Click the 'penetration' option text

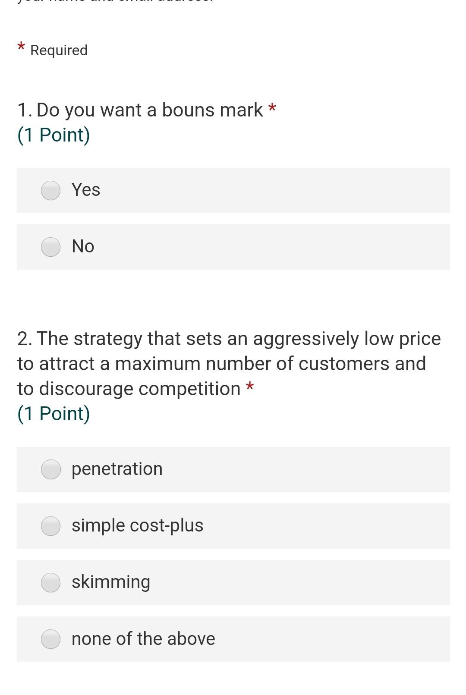[117, 469]
